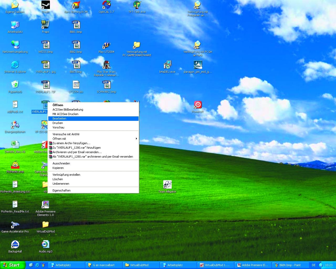Select the PixPerAn_Anleitung.txt file icon
This screenshot has width=336, height=269.
click(x=15, y=185)
